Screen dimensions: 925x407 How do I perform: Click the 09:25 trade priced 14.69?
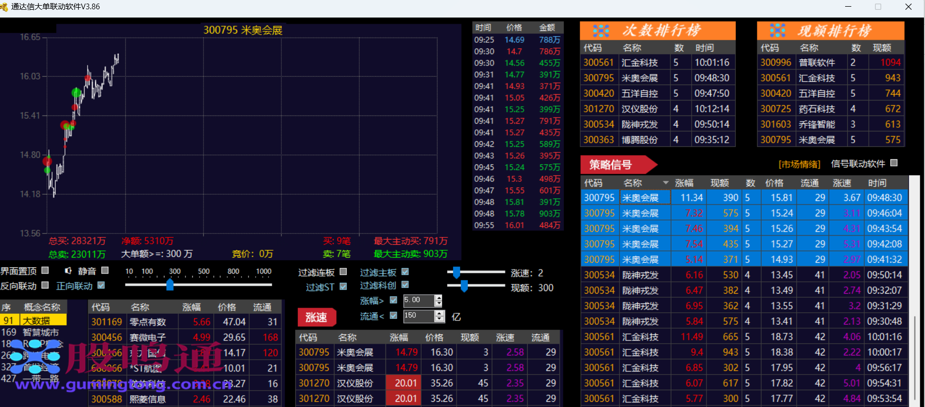pos(517,40)
